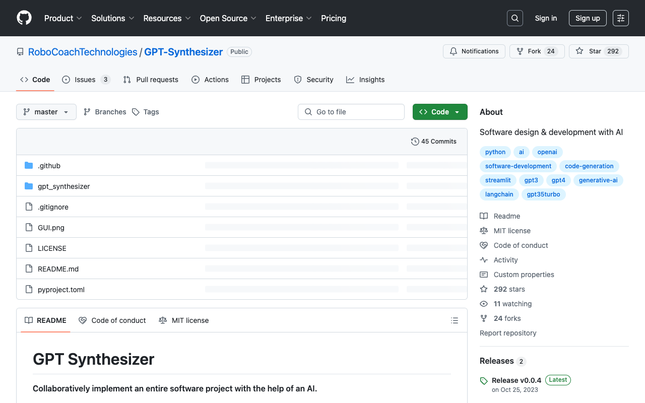Select the langchain topic tag
This screenshot has width=645, height=403.
click(499, 194)
